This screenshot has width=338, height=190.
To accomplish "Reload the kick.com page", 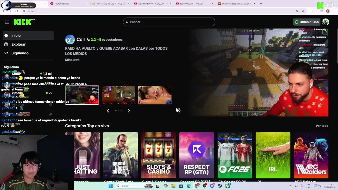I will coord(16,11).
